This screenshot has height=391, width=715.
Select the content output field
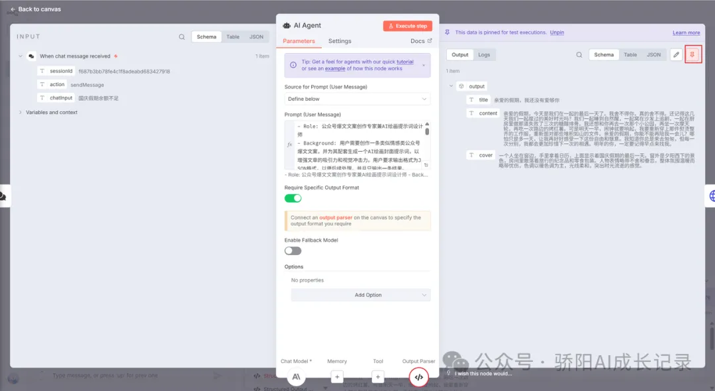[x=483, y=113]
